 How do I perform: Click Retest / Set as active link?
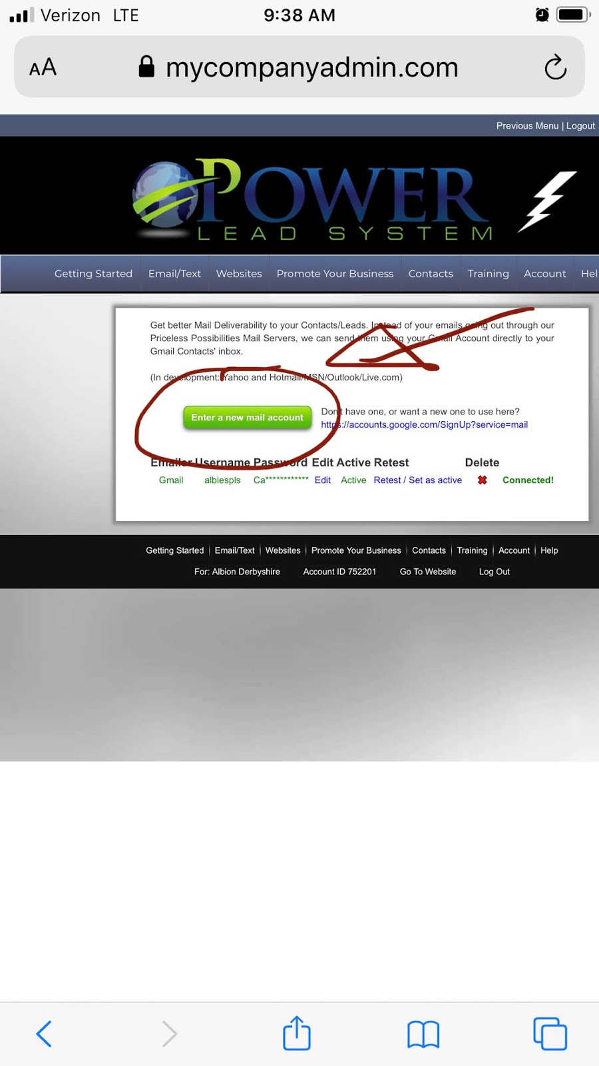point(417,480)
